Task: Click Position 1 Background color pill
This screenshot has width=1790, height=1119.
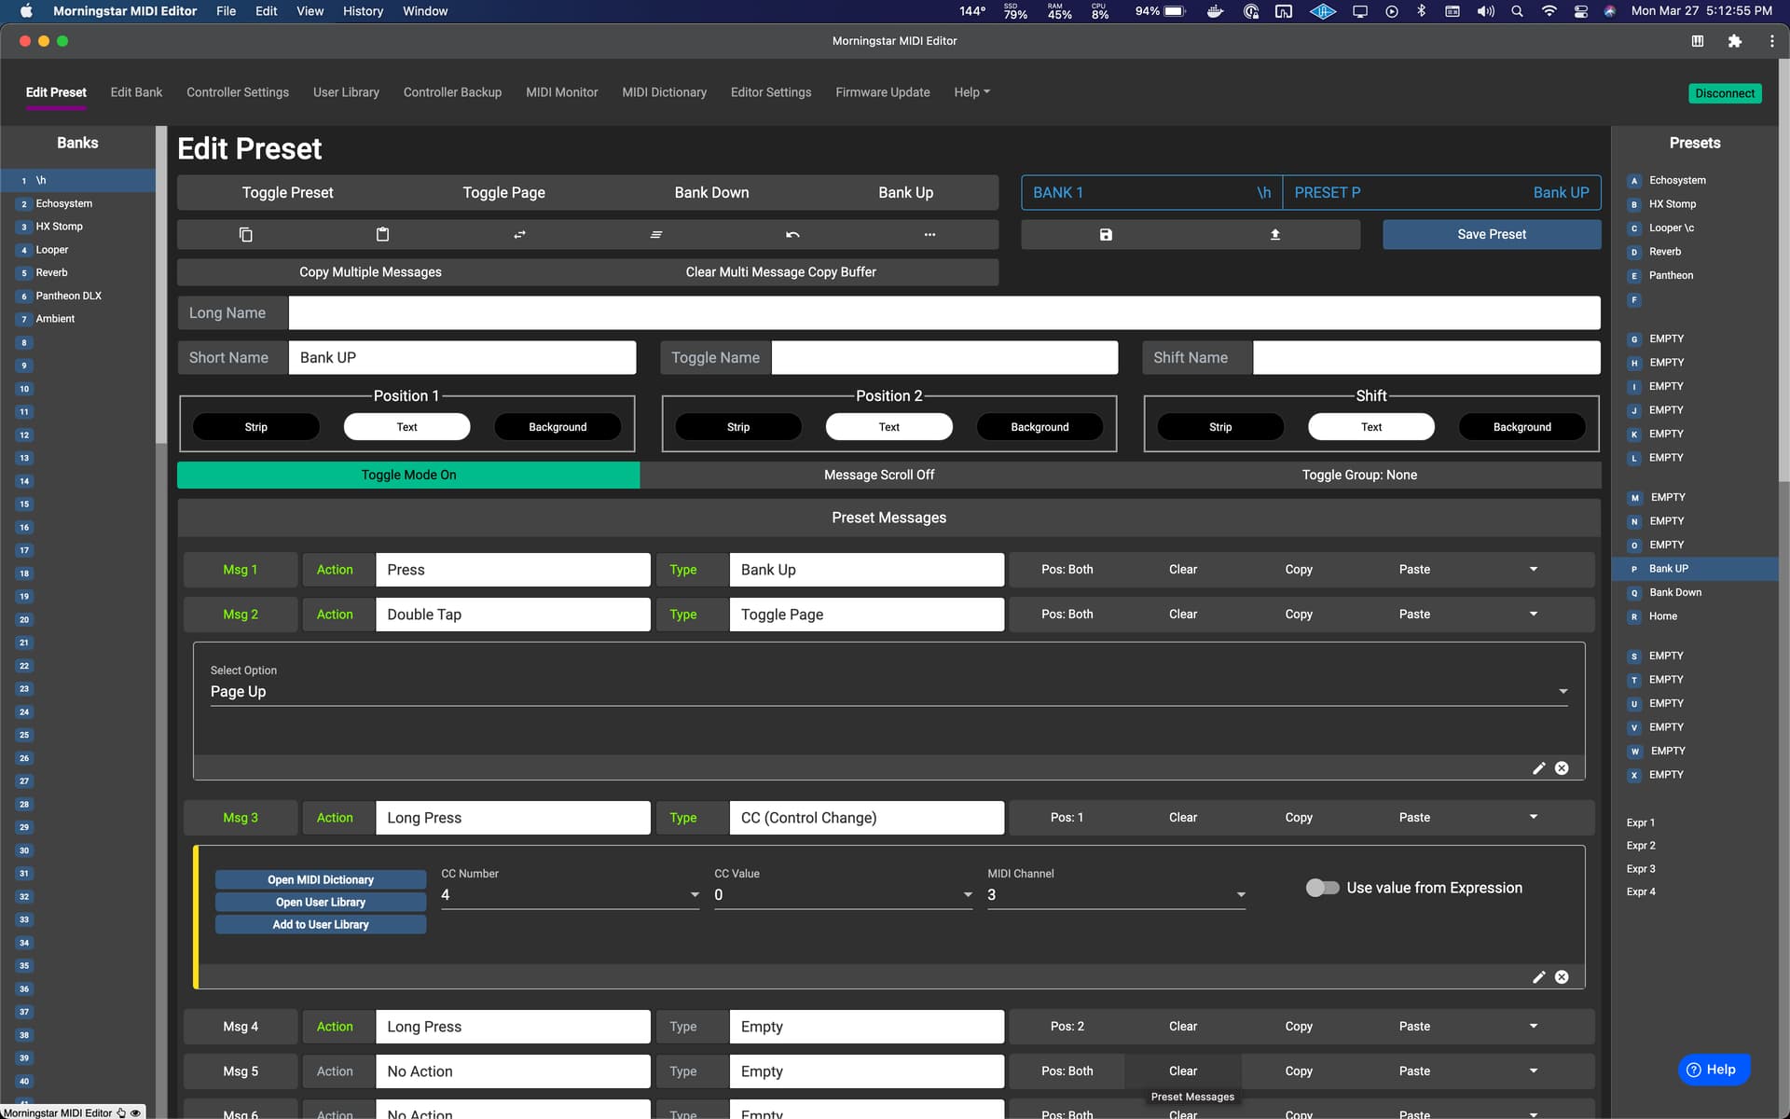Action: (558, 427)
